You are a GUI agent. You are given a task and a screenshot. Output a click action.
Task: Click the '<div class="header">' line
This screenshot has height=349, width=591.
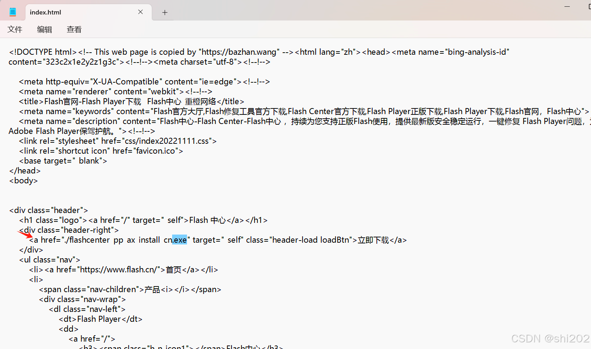48,210
